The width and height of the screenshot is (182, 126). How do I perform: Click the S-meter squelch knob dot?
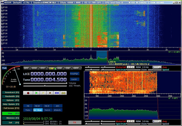20,84
